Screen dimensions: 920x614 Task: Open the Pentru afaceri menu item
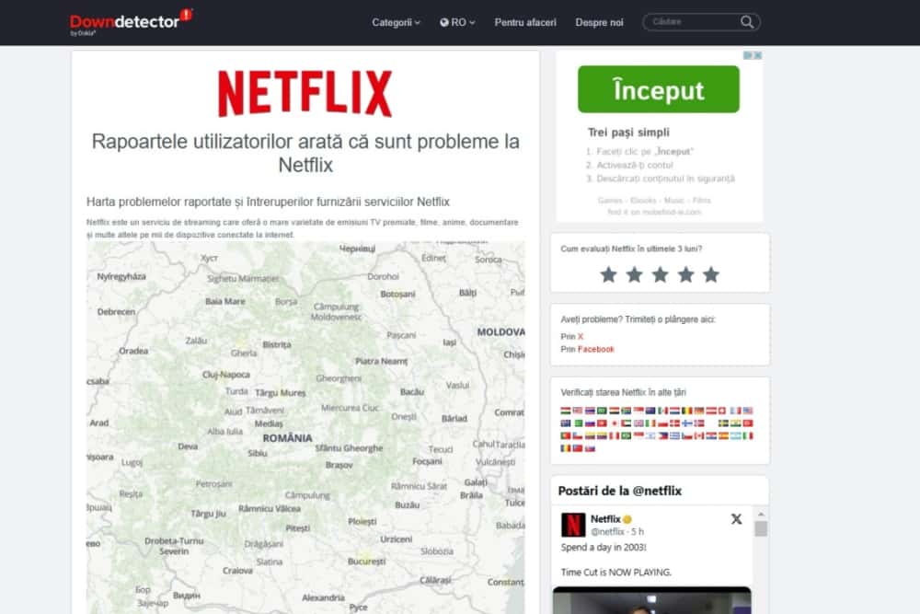pos(524,22)
